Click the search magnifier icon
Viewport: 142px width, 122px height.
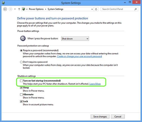[136, 9]
